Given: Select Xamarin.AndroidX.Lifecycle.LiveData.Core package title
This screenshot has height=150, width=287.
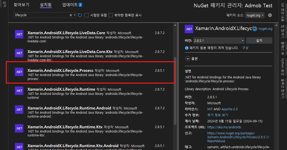Looking at the screenshot, I should point(66,33).
